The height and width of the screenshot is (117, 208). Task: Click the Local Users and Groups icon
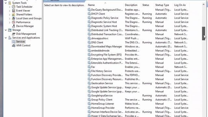[x=14, y=18]
